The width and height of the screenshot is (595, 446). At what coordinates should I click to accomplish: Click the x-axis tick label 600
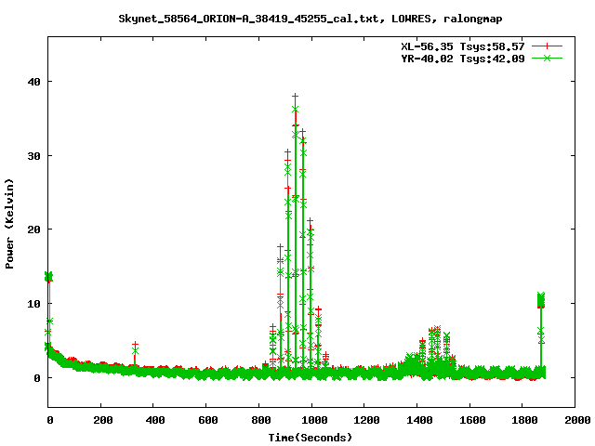tap(208, 420)
